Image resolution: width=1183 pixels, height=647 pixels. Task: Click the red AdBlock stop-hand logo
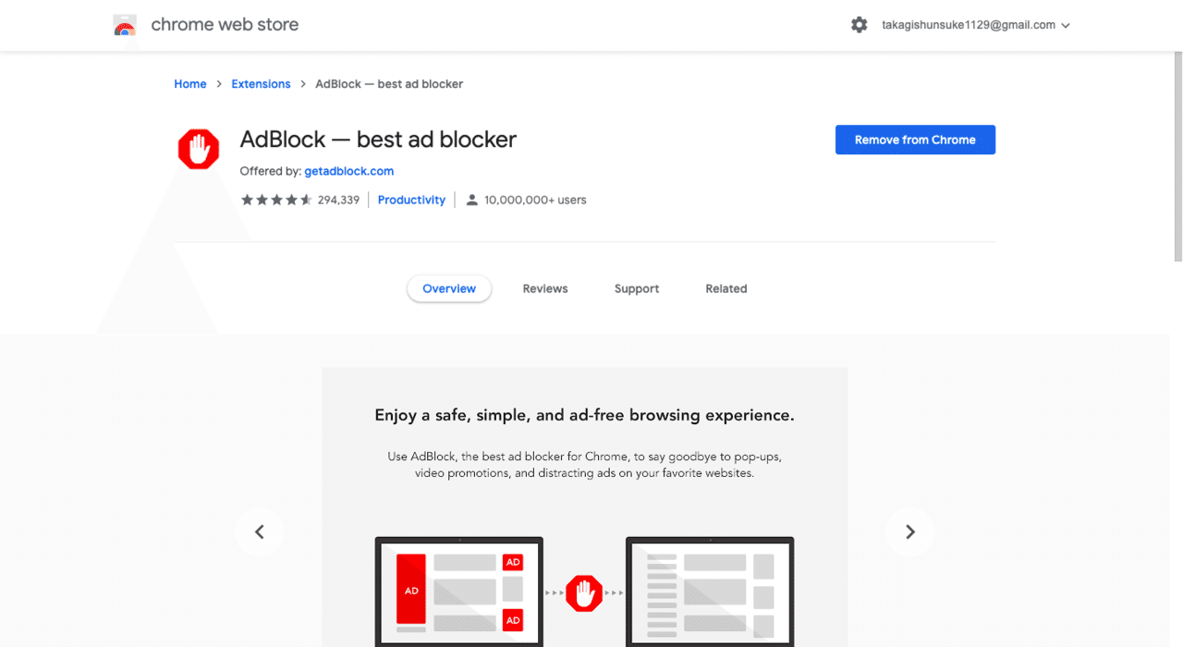(x=199, y=149)
